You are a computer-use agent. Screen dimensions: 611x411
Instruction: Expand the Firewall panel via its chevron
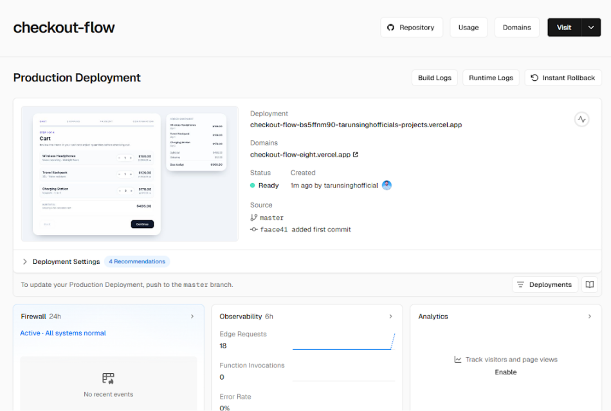193,316
